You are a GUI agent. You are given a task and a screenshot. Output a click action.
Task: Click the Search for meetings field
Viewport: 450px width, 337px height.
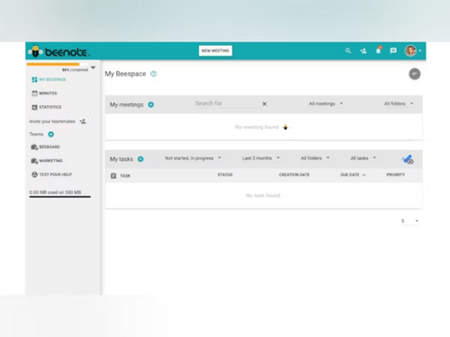click(x=227, y=103)
